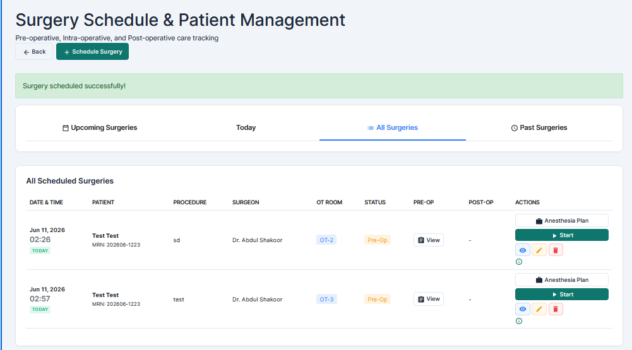Click the Schedule Surgery button
The height and width of the screenshot is (350, 632).
92,52
